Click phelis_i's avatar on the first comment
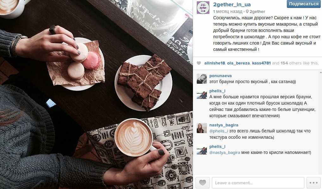The image size is (322, 189). 202,94
